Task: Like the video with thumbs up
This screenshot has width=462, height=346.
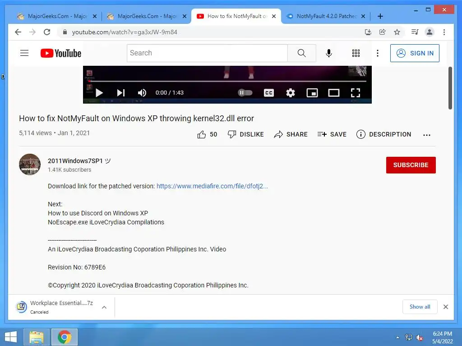Action: pos(207,134)
